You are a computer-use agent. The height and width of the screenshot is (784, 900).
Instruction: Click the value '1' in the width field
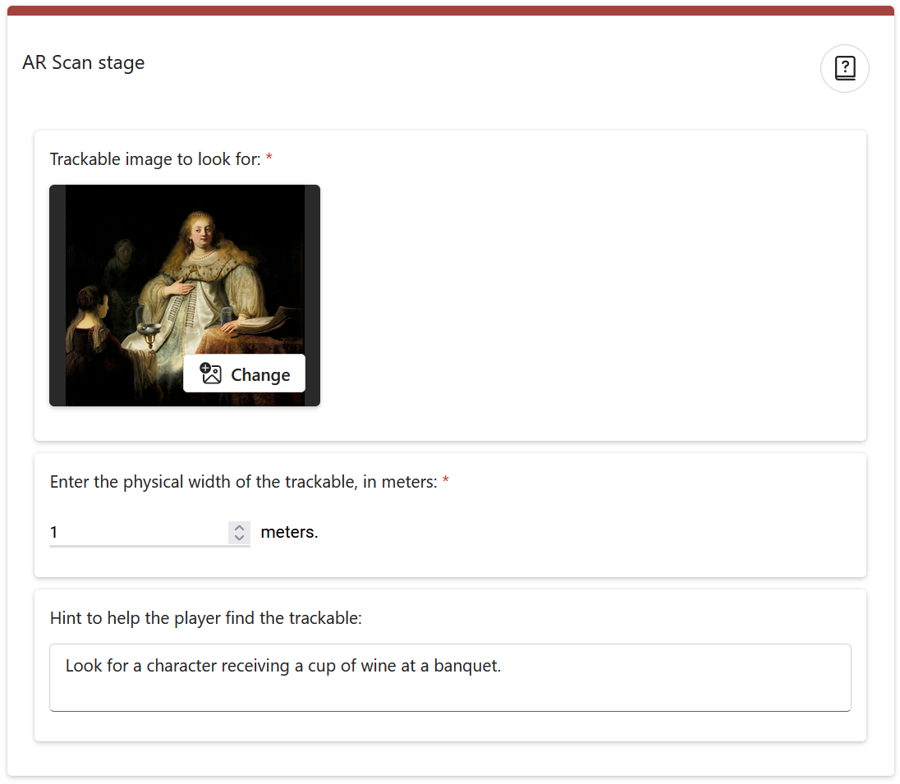(x=54, y=532)
